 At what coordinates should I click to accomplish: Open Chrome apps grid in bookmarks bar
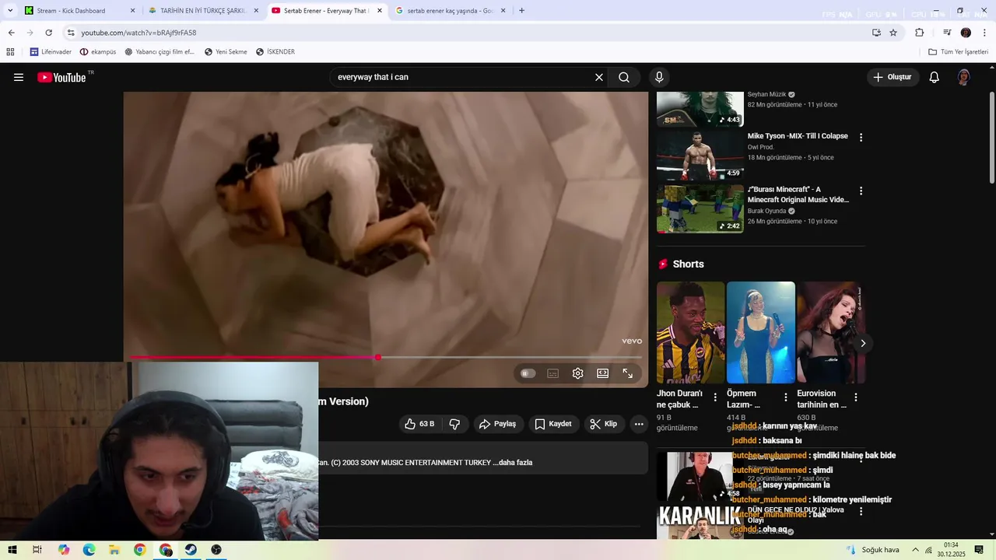10,52
